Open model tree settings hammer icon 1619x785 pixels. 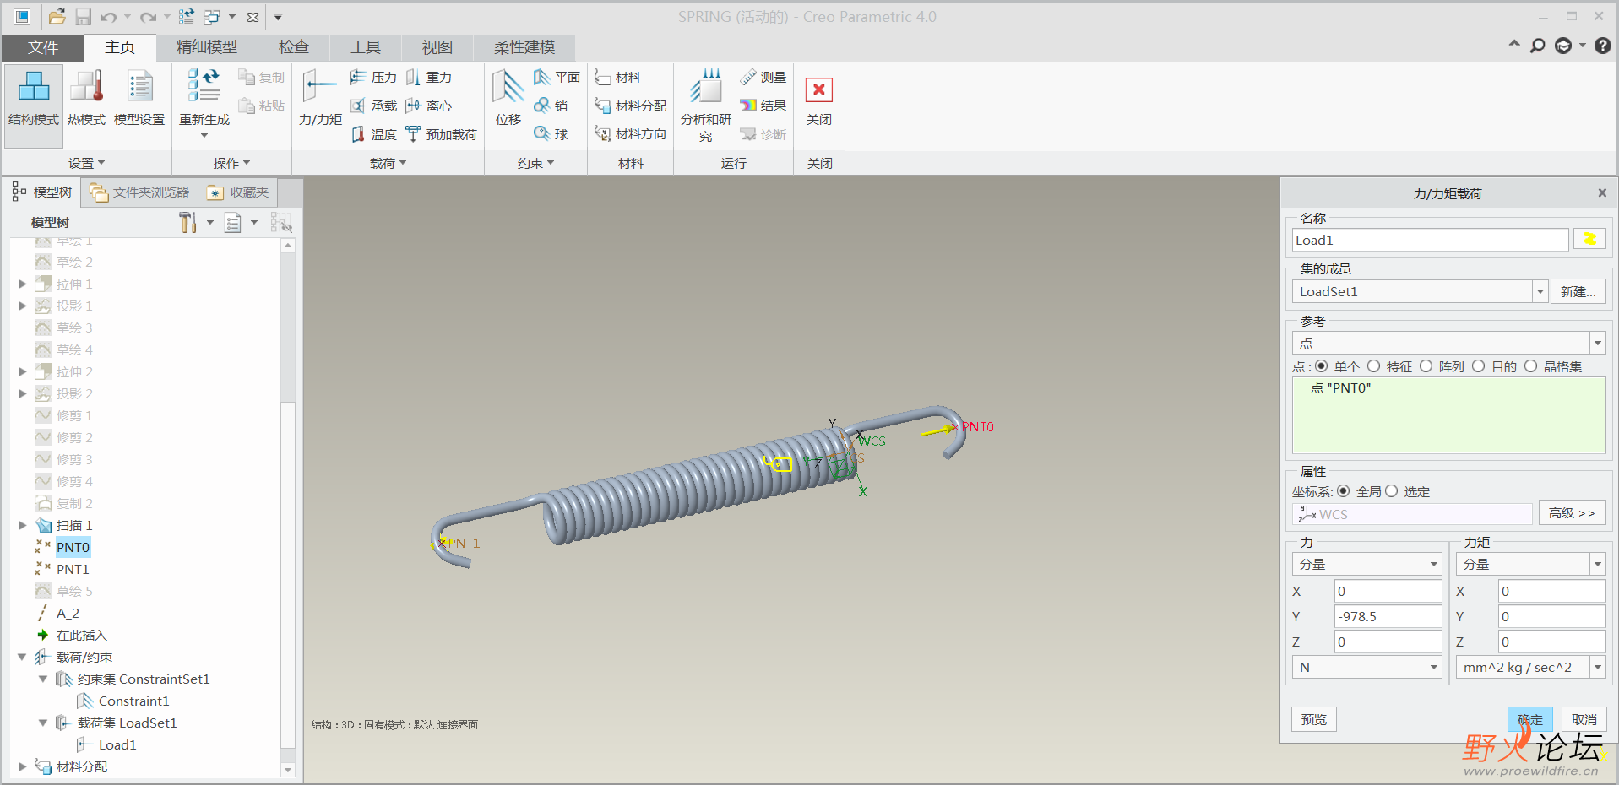click(x=187, y=222)
